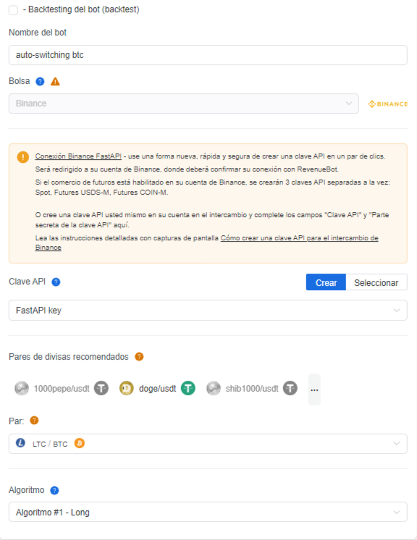
Task: Open the FastAPI key dropdown
Action: (208, 311)
